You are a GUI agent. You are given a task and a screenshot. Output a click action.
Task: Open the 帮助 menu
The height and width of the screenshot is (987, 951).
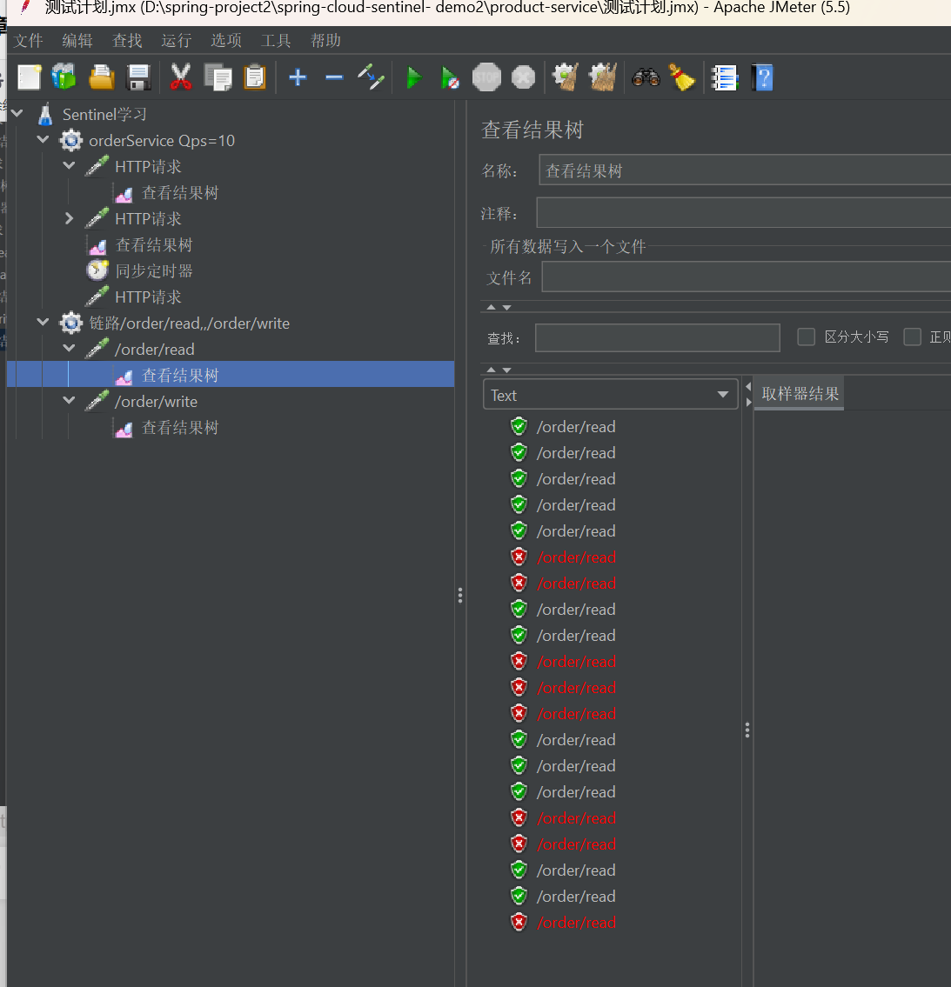(325, 41)
